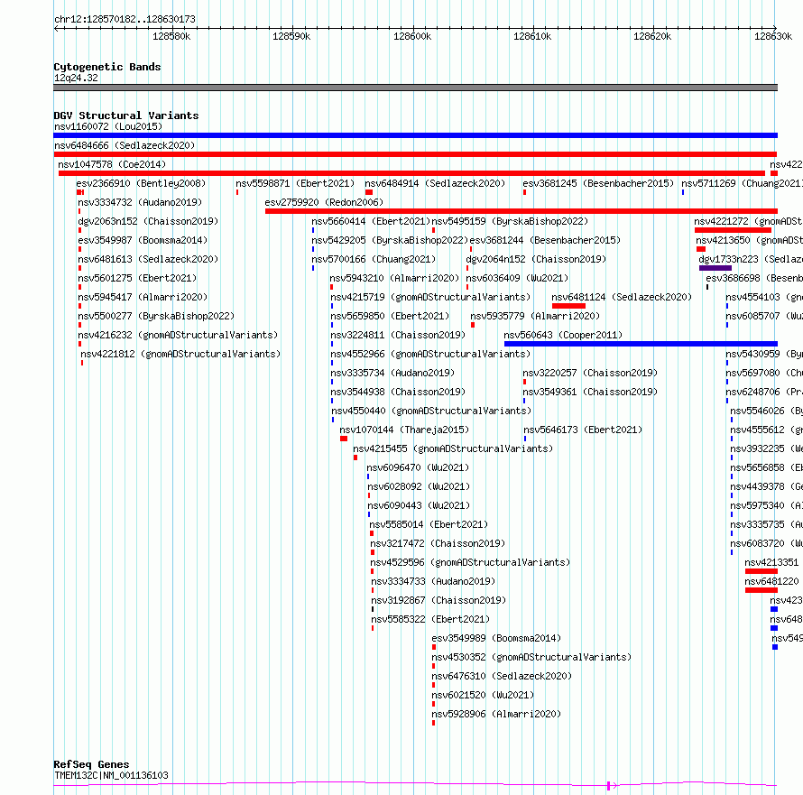Select the long red esv2759920 bar

(x=521, y=211)
